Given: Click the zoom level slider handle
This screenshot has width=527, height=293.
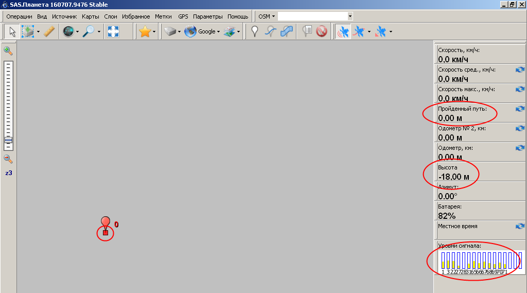Looking at the screenshot, I should [8, 140].
